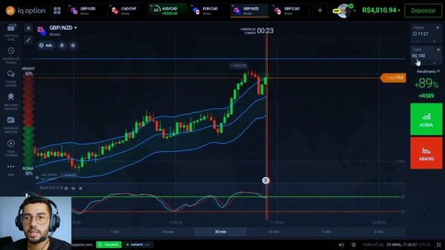This screenshot has height=250, width=445.
Task: Click the Depositar button
Action: 423,11
